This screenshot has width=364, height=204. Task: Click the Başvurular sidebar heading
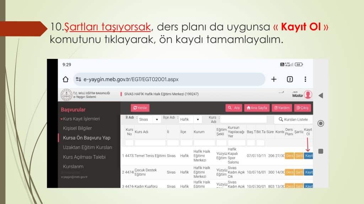[x=73, y=110]
